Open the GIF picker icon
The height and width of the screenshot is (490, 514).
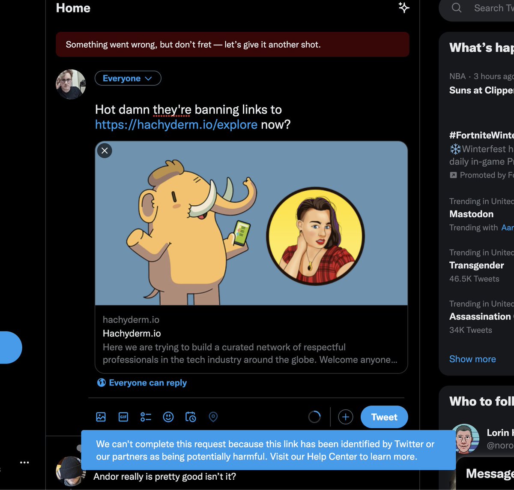point(123,417)
